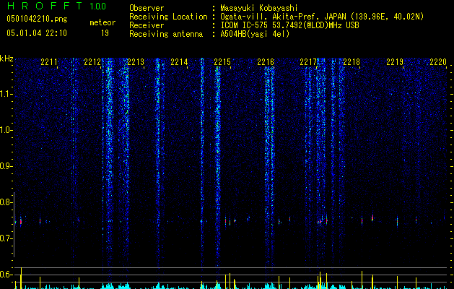
Task: Click the 'Receiving antenna' field label
Action: pyautogui.click(x=166, y=34)
